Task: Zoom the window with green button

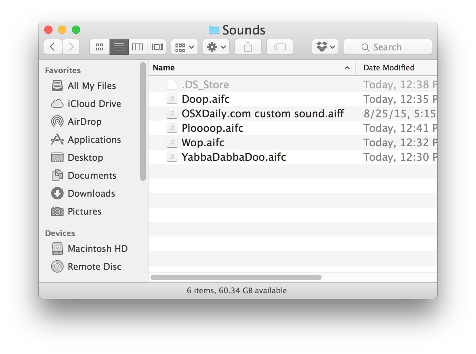Action: click(x=76, y=30)
